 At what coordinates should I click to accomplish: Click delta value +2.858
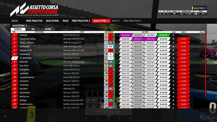[x=183, y=104]
